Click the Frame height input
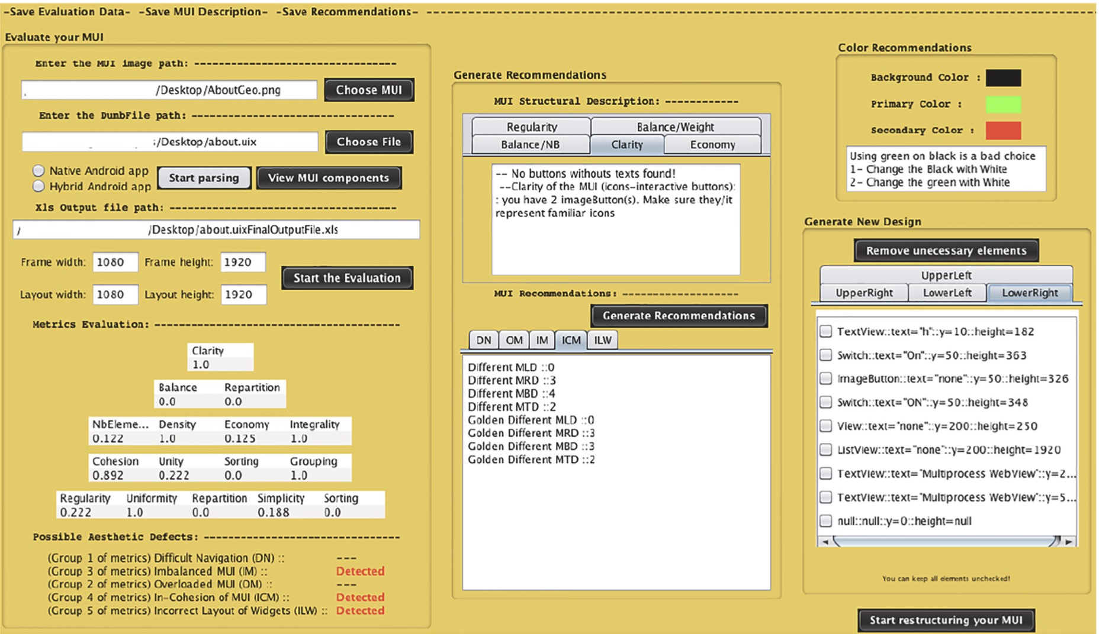Viewport: 1099px width, 634px height. point(243,262)
